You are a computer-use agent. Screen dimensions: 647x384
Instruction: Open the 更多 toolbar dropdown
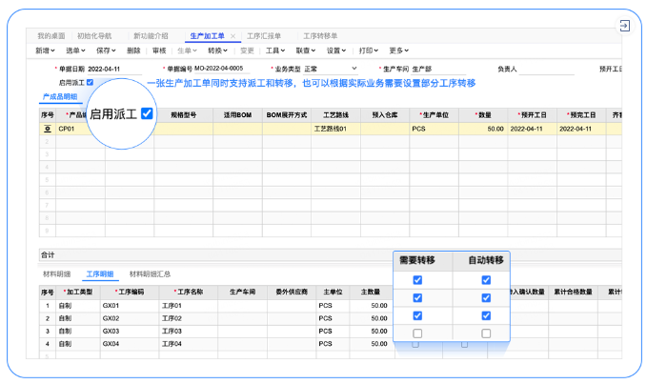click(399, 51)
